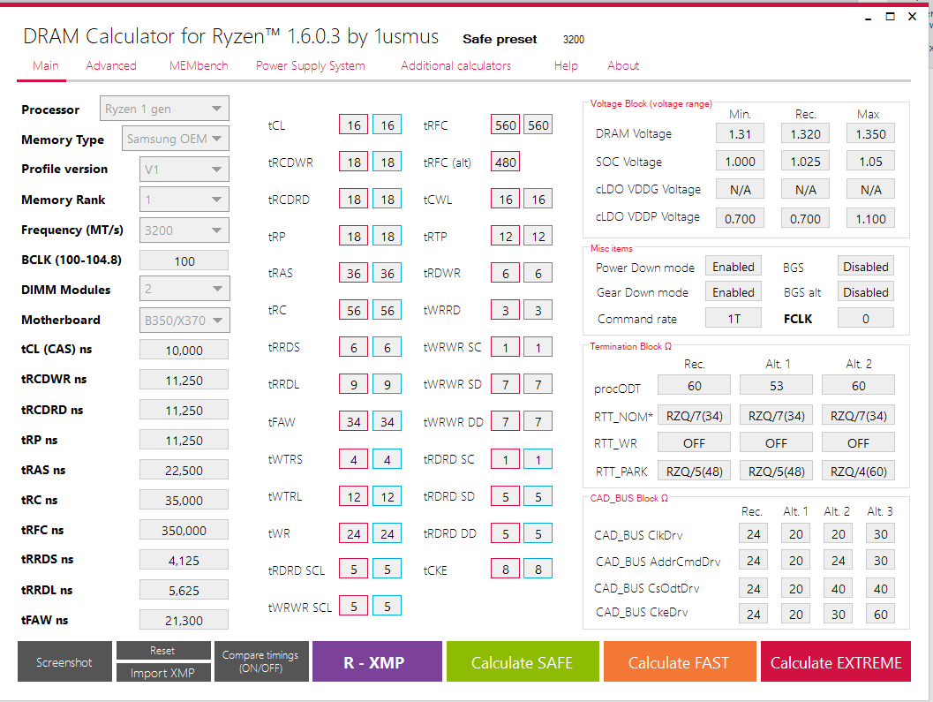Click the red tRAS value 36
This screenshot has width=933, height=702.
tap(354, 273)
